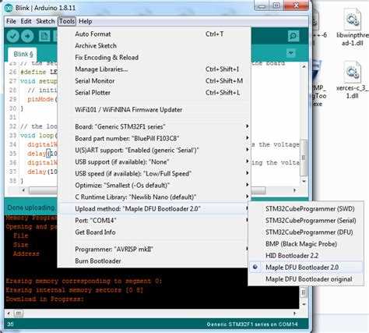Click code line 'void loop' in editor
Viewport: 369px width, 333px height.
point(39,136)
